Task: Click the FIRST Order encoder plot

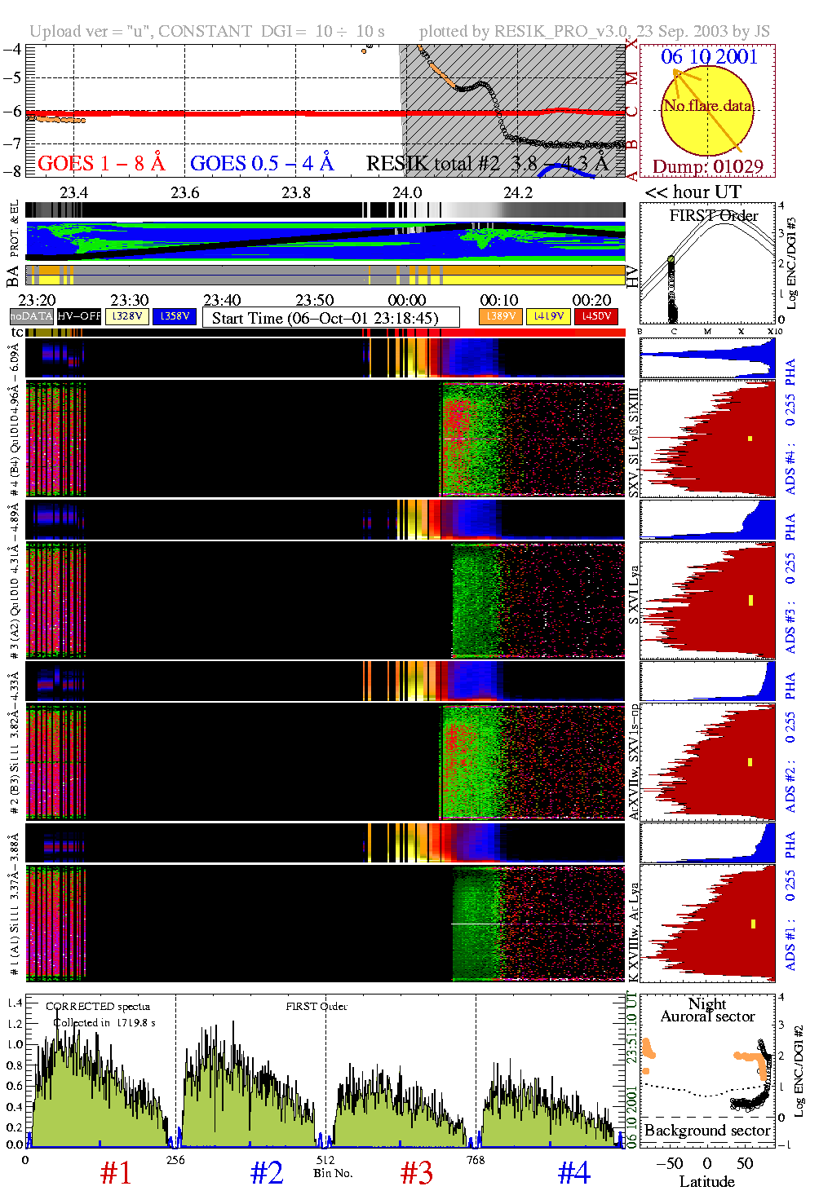Action: pos(707,265)
